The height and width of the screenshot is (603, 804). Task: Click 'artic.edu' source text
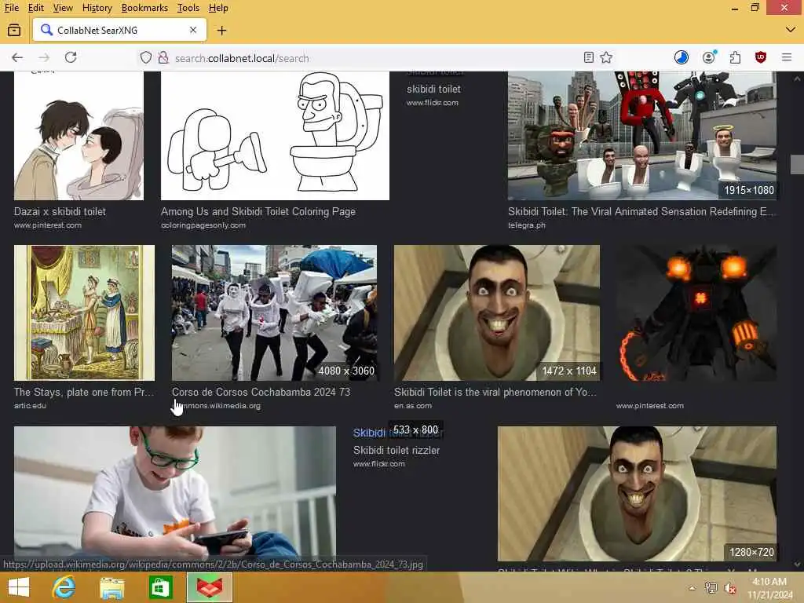click(x=30, y=406)
